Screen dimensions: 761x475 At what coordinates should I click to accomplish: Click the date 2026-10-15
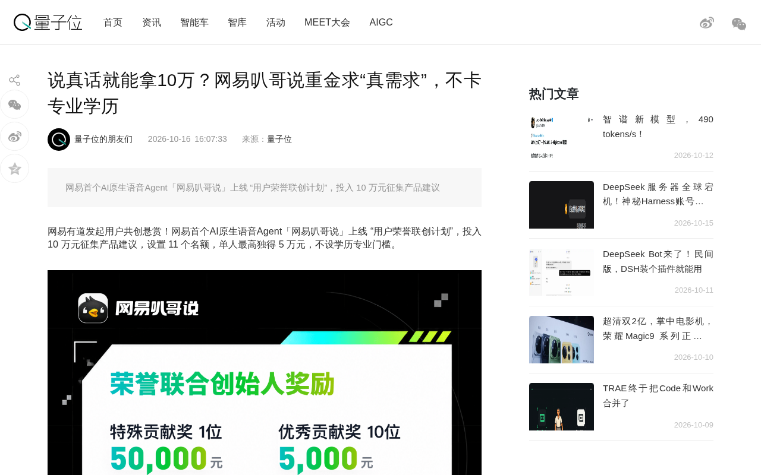click(694, 223)
